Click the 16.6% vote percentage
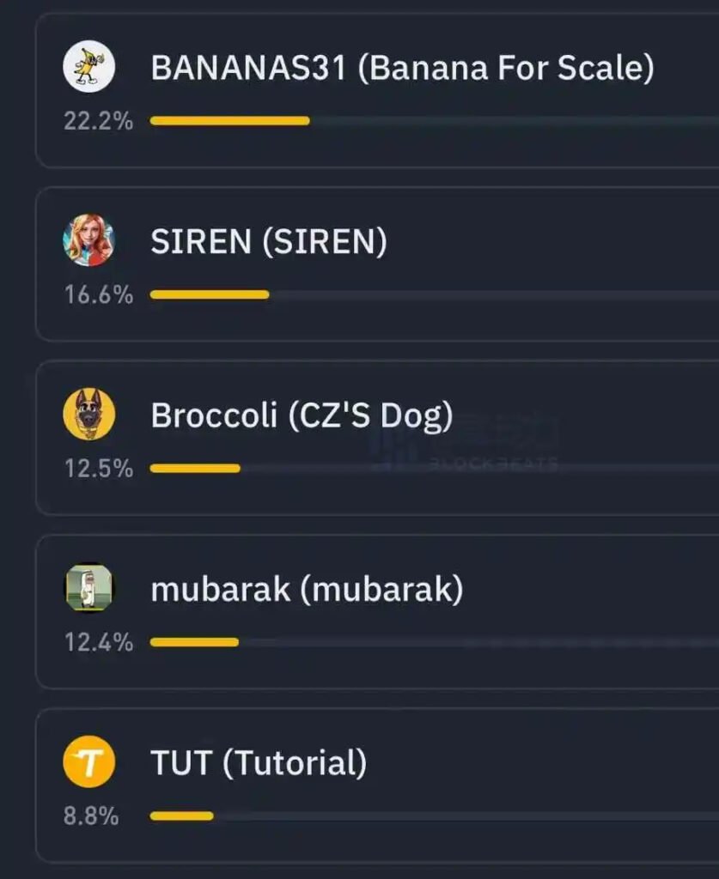 [x=98, y=294]
